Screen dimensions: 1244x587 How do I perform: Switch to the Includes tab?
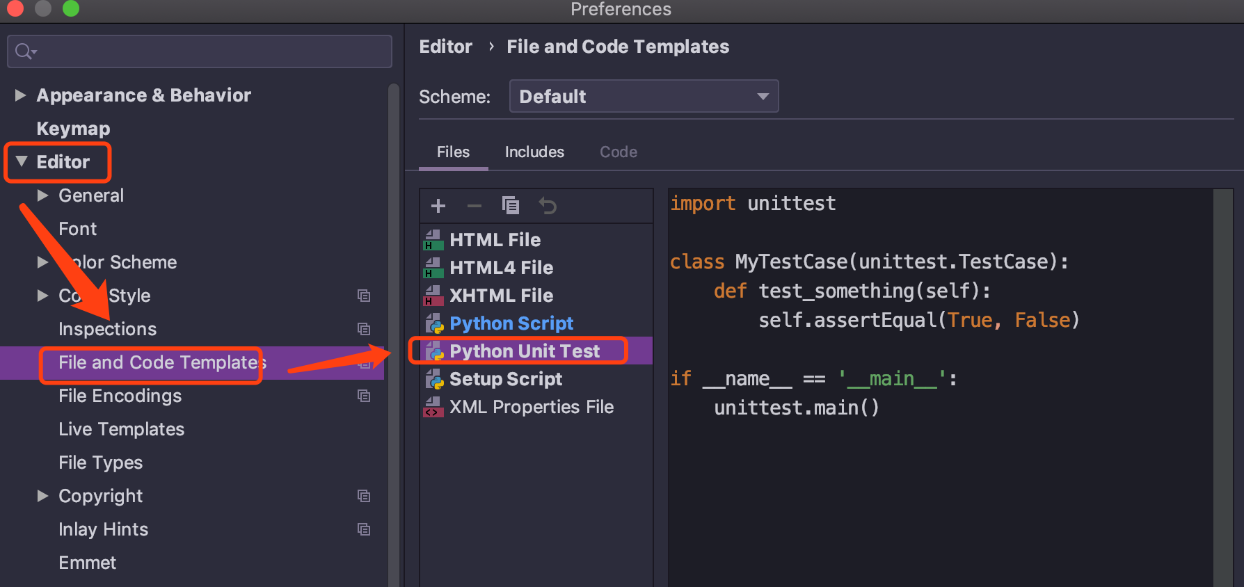click(534, 152)
